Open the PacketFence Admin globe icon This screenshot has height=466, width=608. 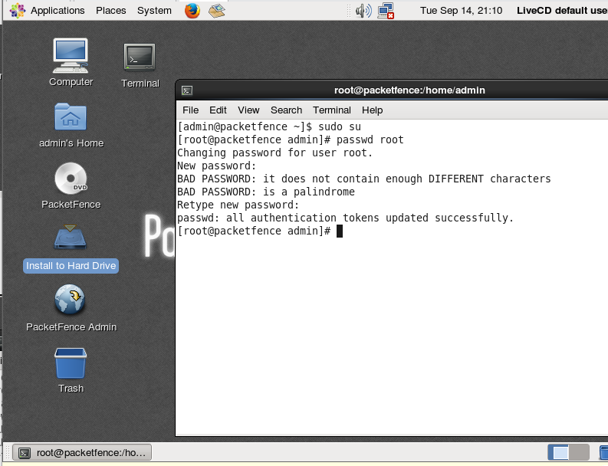(x=70, y=299)
